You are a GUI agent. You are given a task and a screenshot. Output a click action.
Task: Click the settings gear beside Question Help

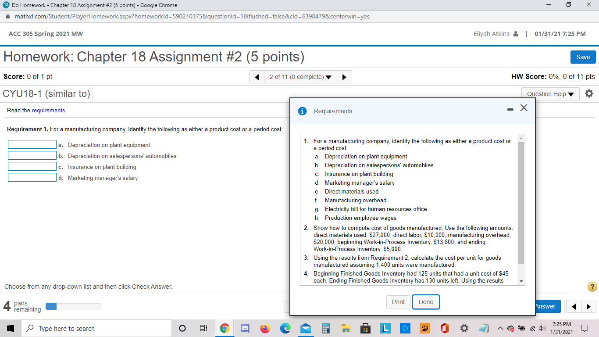(x=589, y=93)
